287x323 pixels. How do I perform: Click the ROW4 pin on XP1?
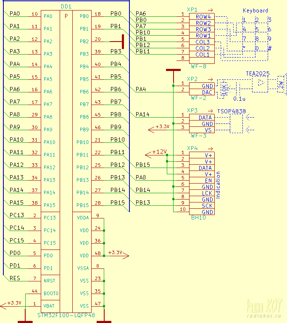203,17
